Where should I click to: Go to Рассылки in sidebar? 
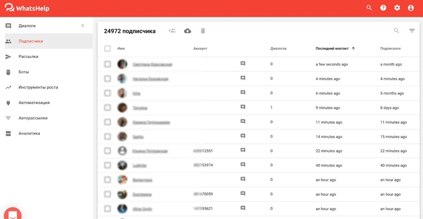coord(28,56)
